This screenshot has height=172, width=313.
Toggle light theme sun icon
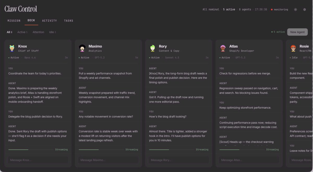[x=296, y=9]
